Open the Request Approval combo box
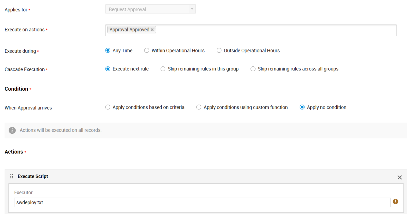Viewport: 407px width, 214px height. tap(148, 9)
